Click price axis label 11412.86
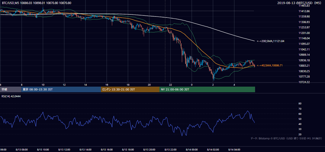The height and width of the screenshot is (152, 325). [x=304, y=11]
